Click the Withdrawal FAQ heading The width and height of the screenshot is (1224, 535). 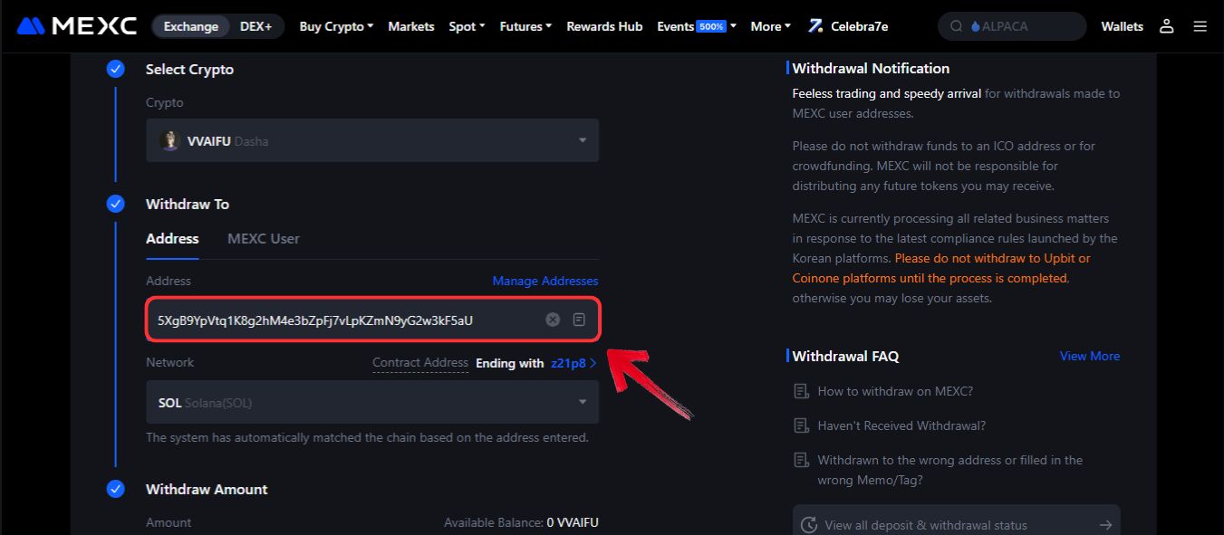845,356
